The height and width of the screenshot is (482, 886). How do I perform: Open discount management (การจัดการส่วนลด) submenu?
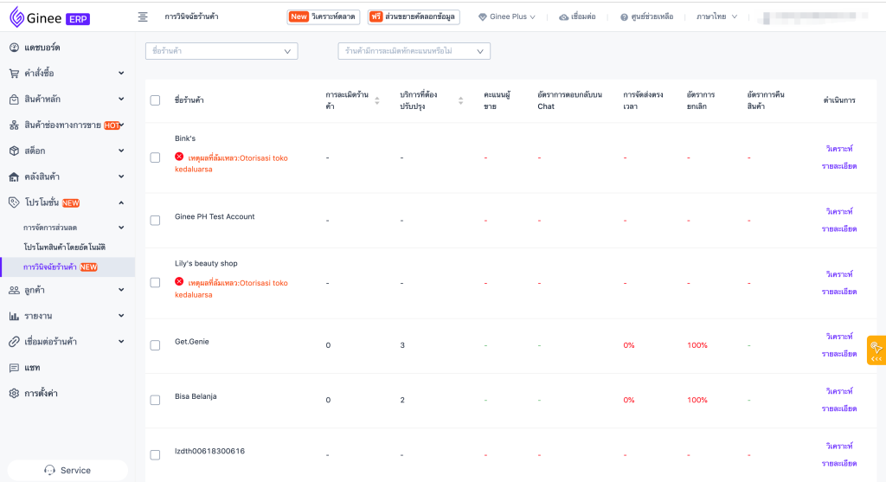50,228
